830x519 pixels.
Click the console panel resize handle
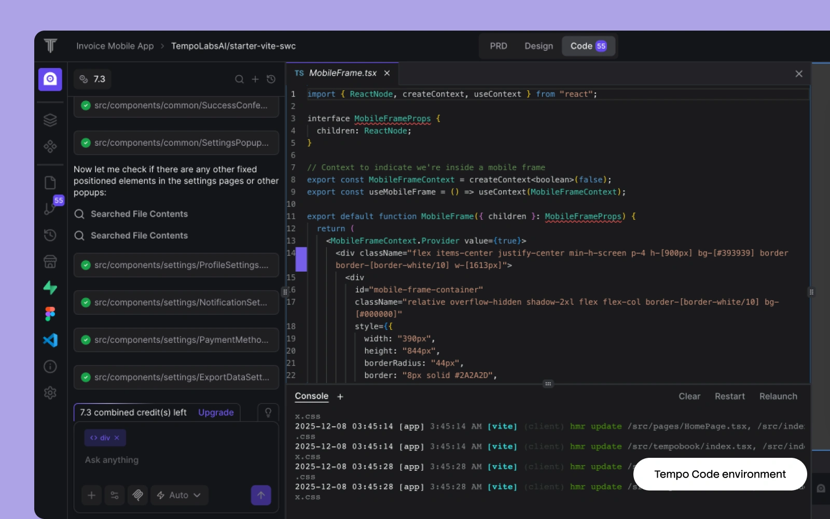[548, 384]
